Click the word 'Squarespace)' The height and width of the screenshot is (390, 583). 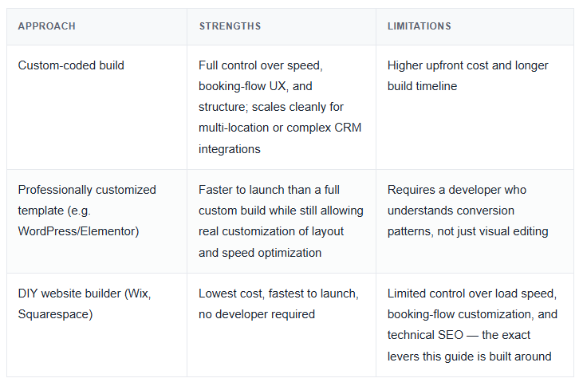55,314
